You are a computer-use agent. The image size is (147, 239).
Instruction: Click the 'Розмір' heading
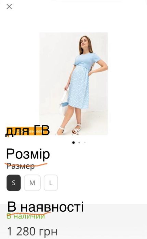28,154
